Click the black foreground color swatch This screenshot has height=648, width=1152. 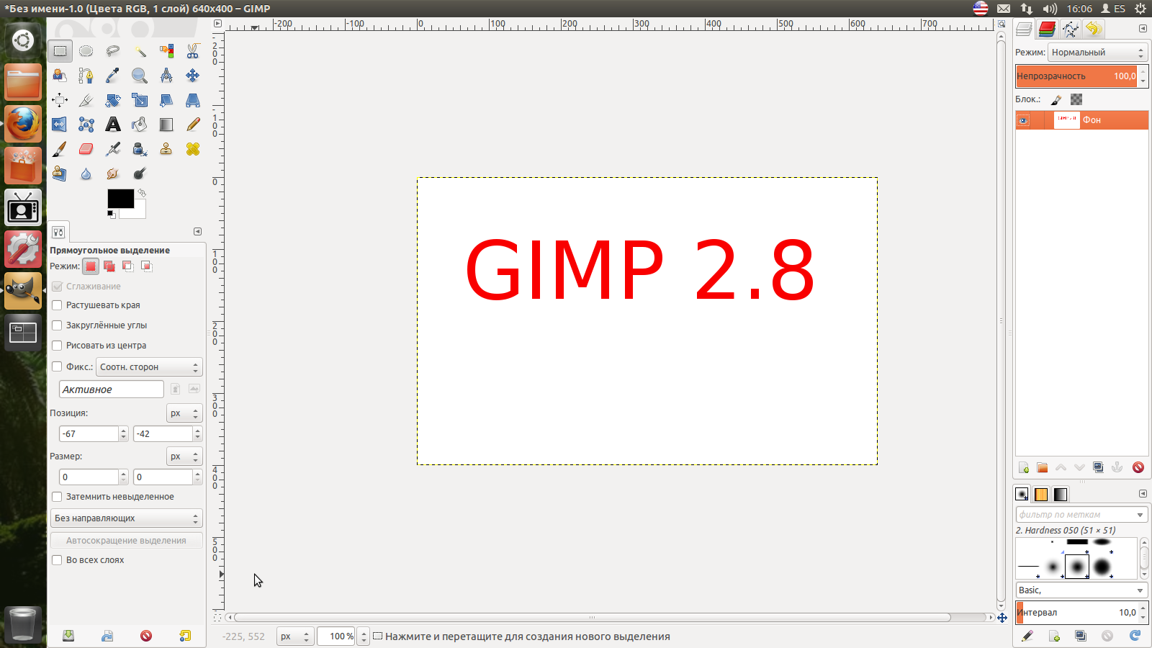(120, 199)
